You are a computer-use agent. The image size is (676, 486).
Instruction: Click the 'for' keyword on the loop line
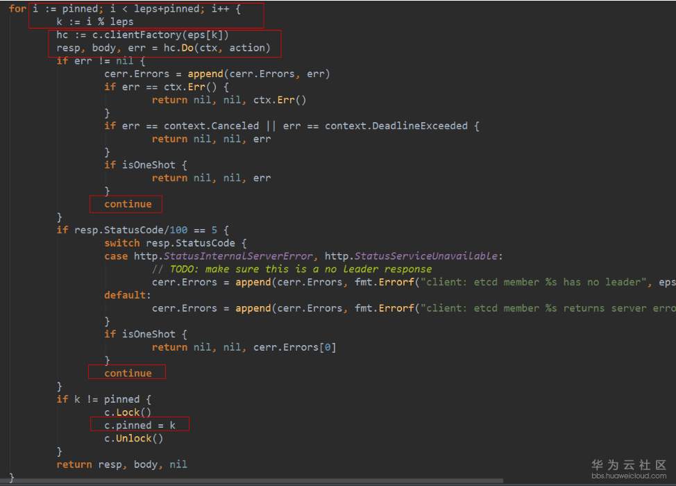tap(17, 8)
